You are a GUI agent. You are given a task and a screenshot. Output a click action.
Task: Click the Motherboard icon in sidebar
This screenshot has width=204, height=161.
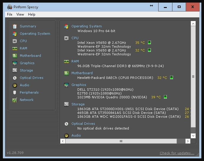click(15, 56)
